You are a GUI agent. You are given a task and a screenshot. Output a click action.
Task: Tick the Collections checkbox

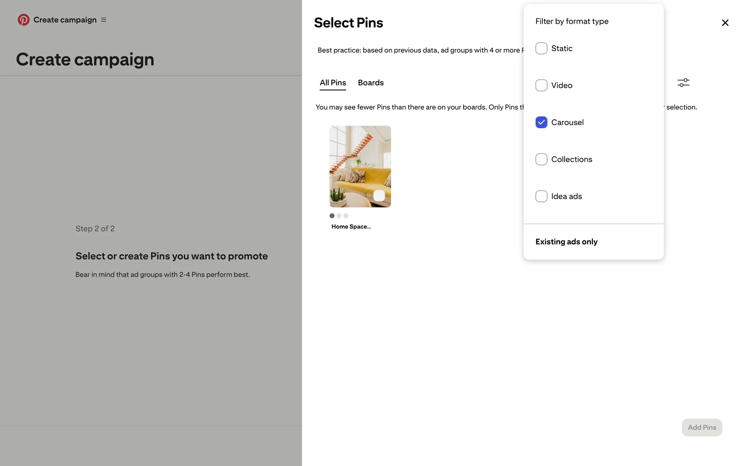pos(541,159)
